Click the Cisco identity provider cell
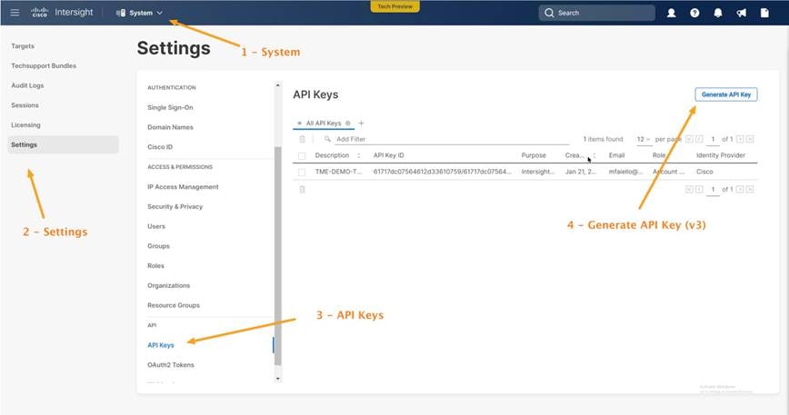 (x=704, y=172)
